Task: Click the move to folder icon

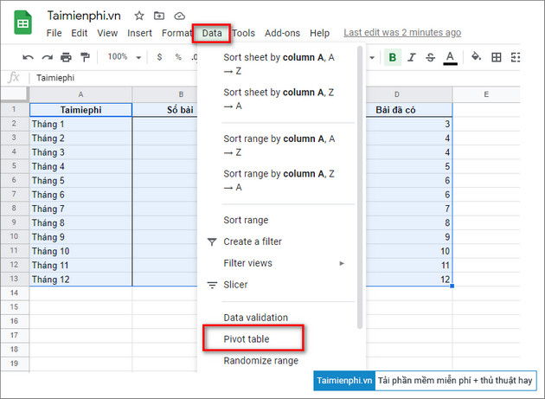Action: coord(159,16)
